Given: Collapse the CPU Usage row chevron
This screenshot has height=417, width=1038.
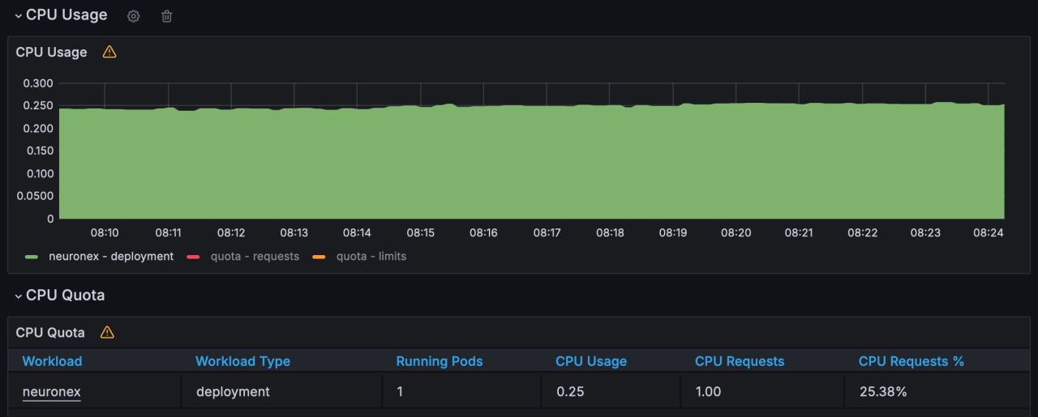Looking at the screenshot, I should click(x=18, y=16).
